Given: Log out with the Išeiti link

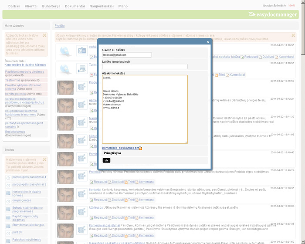Looking at the screenshot, I should click(x=292, y=6).
